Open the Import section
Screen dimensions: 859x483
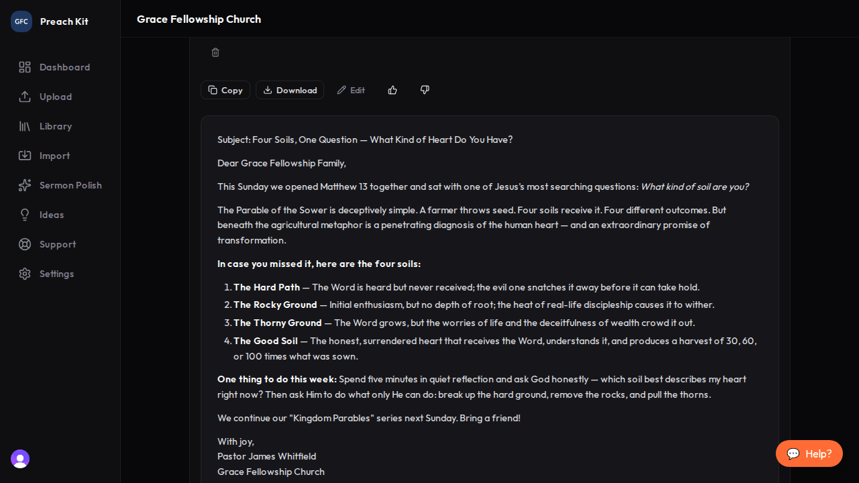pyautogui.click(x=54, y=156)
